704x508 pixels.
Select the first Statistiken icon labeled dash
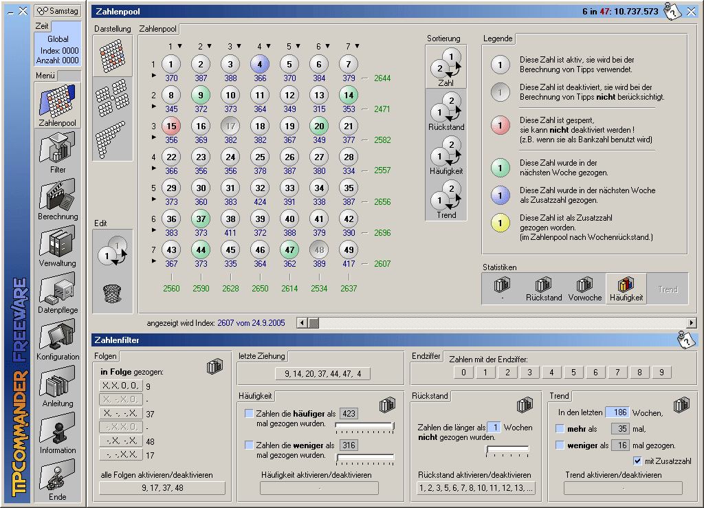click(x=502, y=289)
